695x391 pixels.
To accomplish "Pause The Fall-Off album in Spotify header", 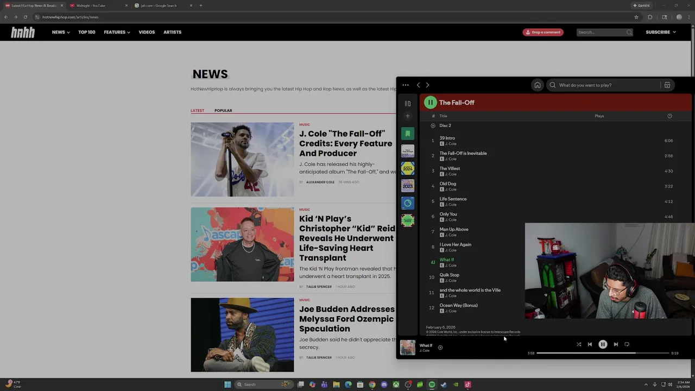I will pyautogui.click(x=431, y=102).
